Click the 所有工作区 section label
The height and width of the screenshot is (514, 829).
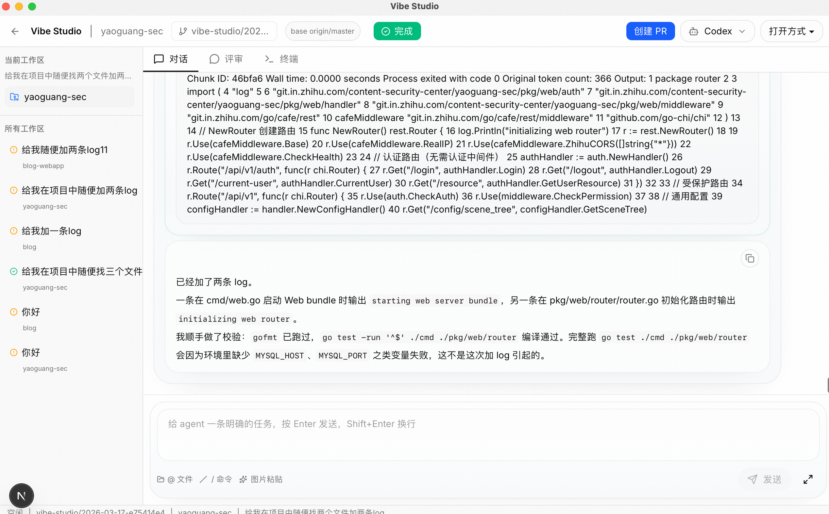[25, 129]
